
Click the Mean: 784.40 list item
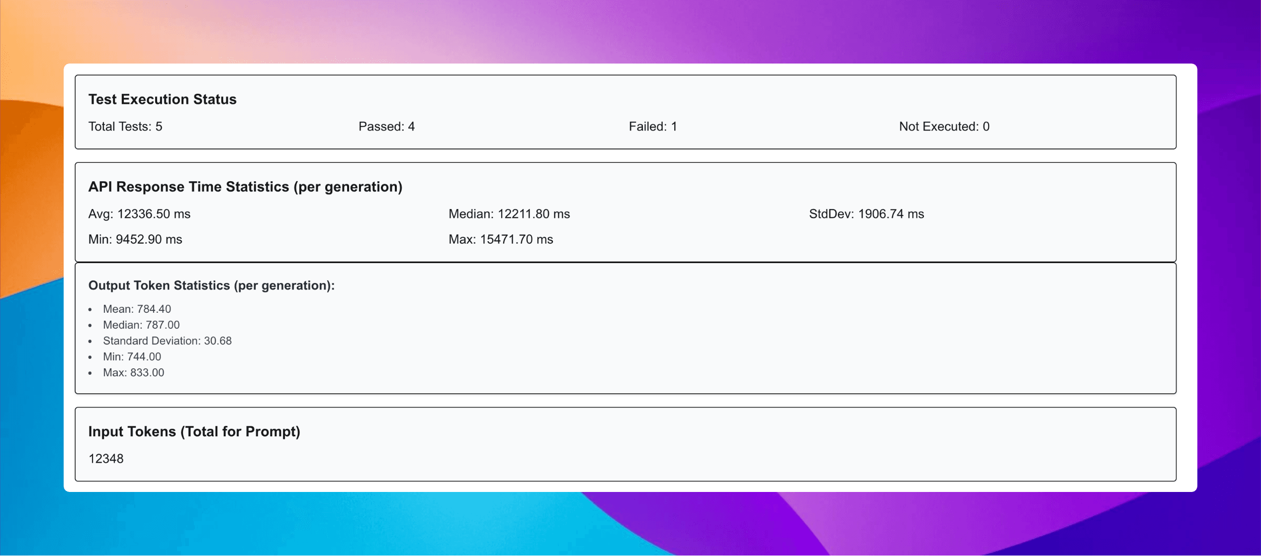click(x=137, y=309)
